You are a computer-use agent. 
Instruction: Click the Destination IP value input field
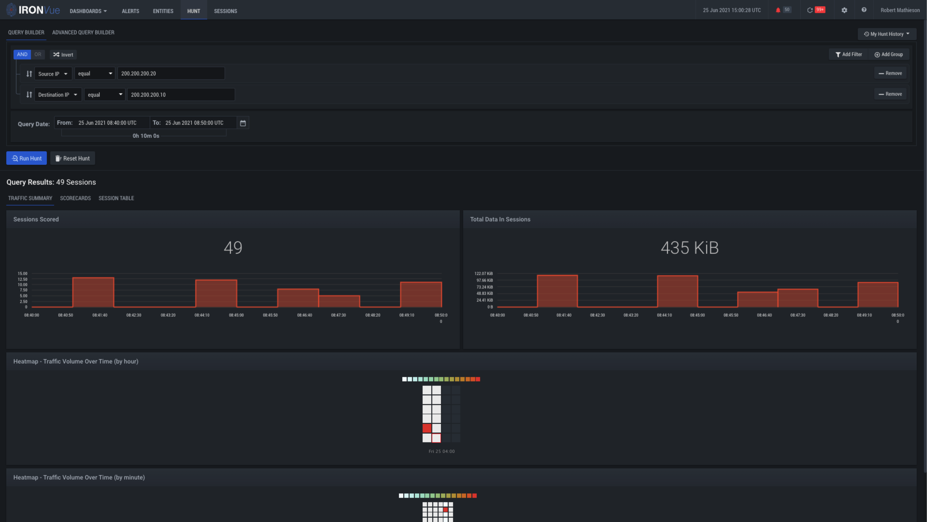tap(181, 95)
